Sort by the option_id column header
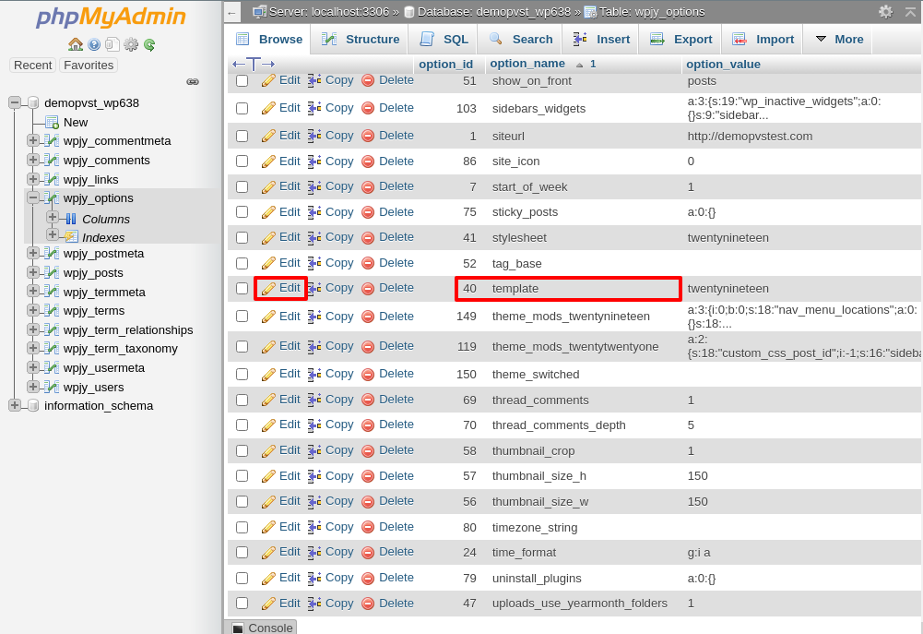Screen dimensions: 923x634 click(445, 65)
